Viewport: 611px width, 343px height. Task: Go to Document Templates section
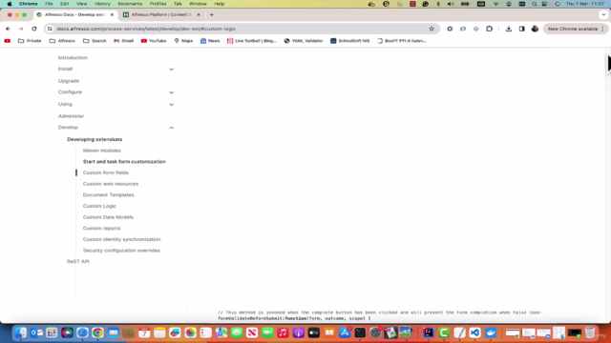pyautogui.click(x=108, y=194)
